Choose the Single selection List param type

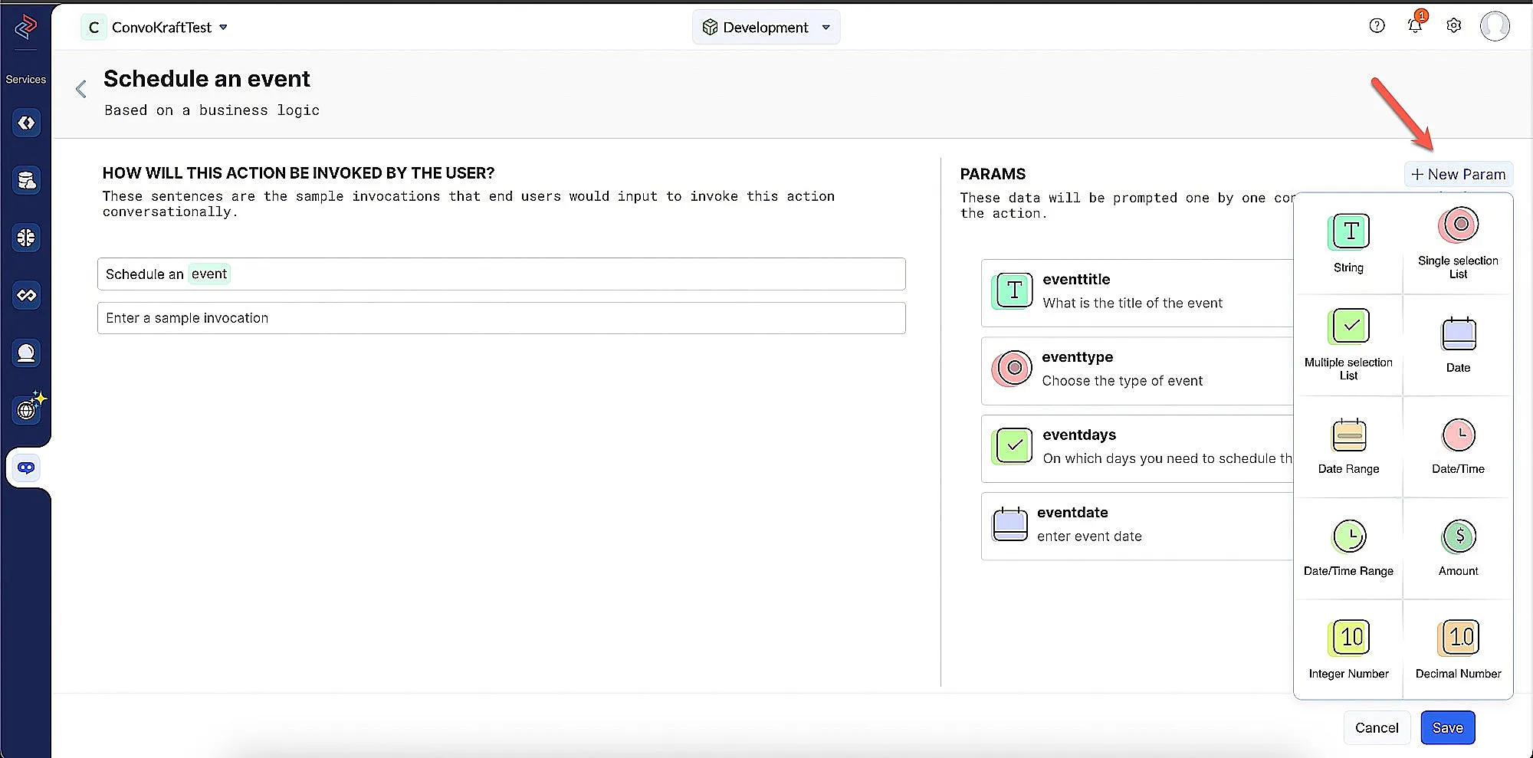1458,226
